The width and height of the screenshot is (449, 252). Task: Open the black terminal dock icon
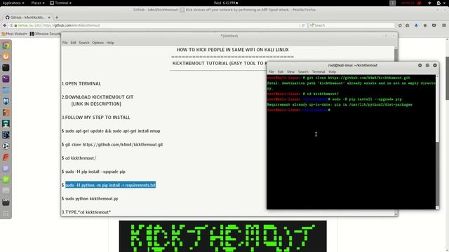click(6, 68)
